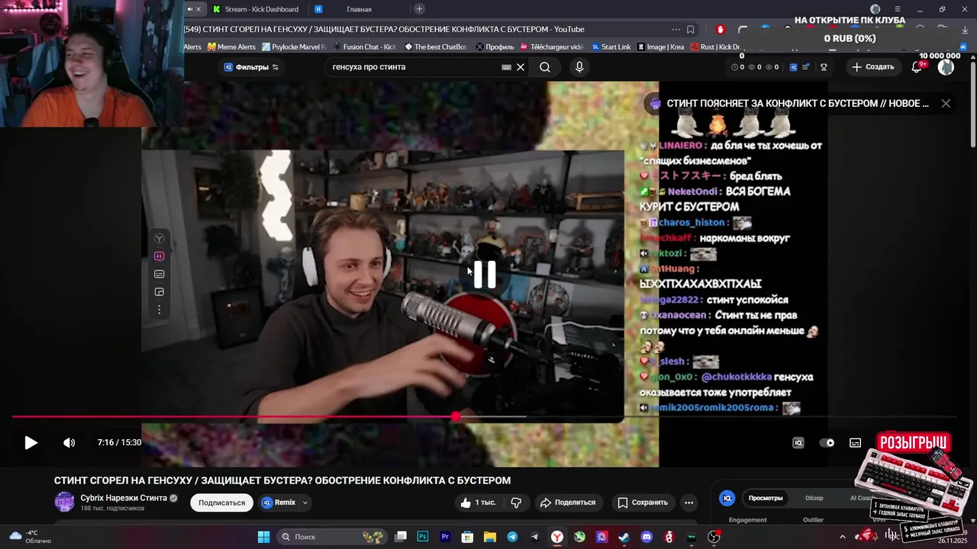Run search with the magnifier button
977x549 pixels.
(x=545, y=67)
